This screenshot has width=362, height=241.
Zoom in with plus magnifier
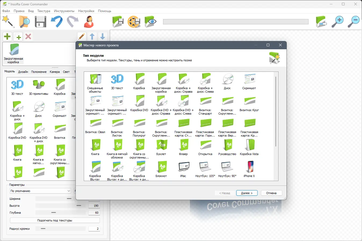pos(338,22)
